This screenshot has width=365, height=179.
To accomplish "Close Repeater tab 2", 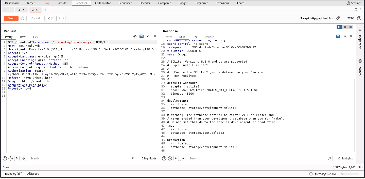I will point(23,10).
